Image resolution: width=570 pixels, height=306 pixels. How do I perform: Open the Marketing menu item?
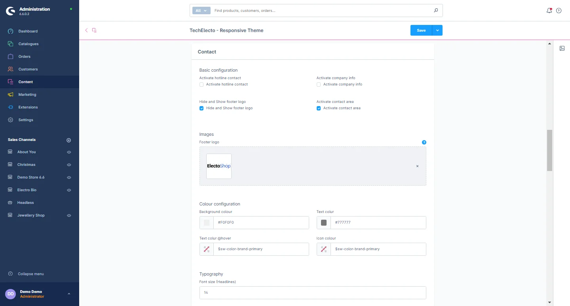27,95
